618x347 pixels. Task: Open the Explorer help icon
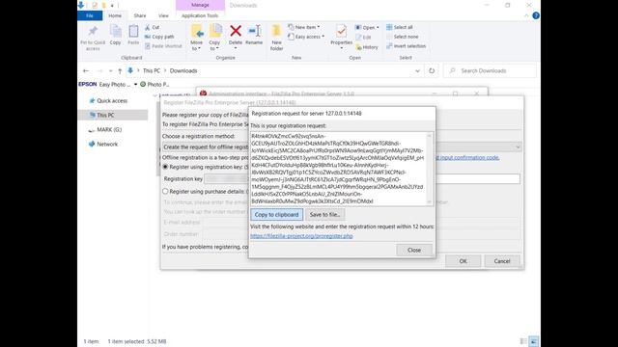(536, 15)
